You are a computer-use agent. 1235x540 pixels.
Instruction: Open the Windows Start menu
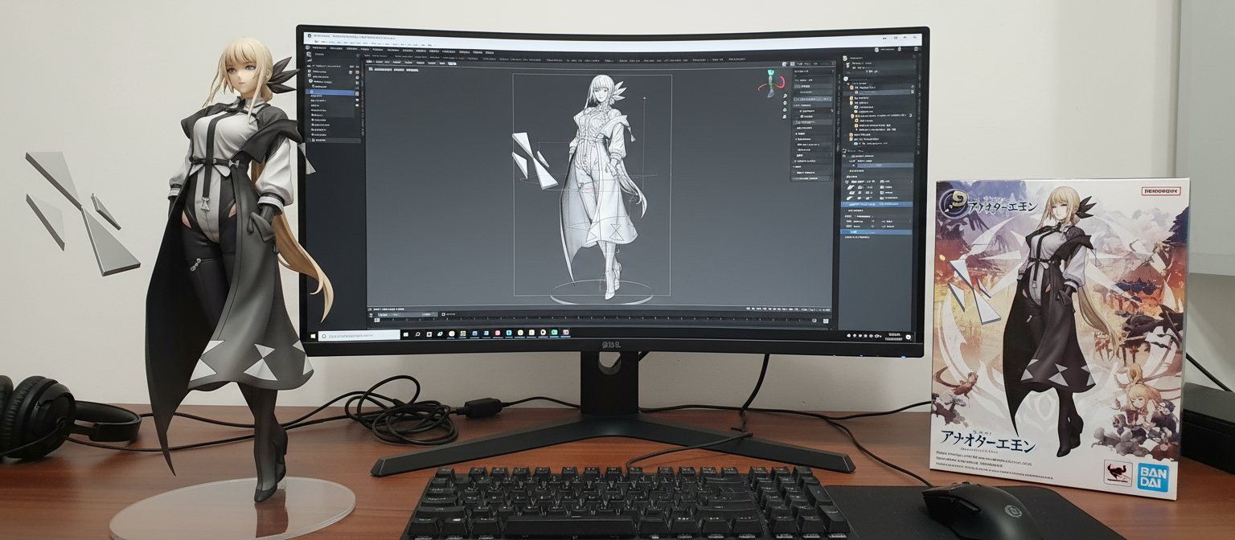point(313,335)
